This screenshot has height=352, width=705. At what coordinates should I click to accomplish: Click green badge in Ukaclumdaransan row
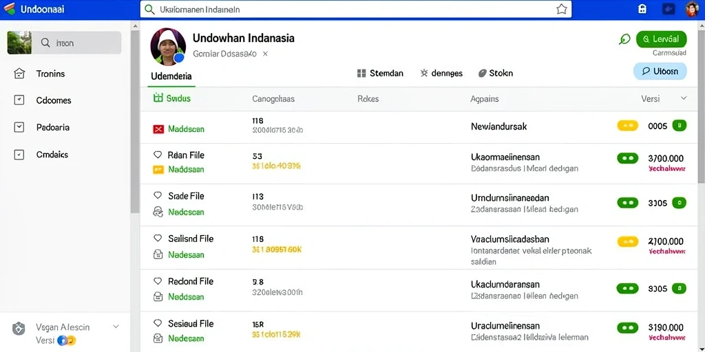click(679, 289)
